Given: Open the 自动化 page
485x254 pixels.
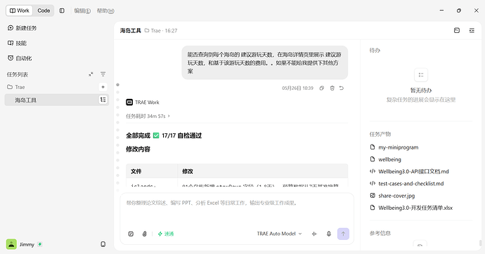Looking at the screenshot, I should (20, 58).
